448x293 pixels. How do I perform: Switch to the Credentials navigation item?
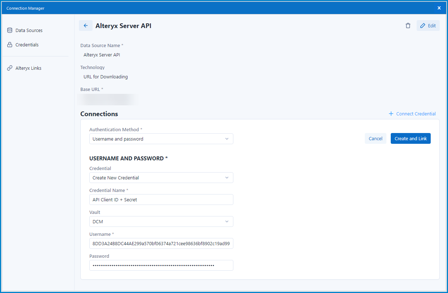click(26, 45)
